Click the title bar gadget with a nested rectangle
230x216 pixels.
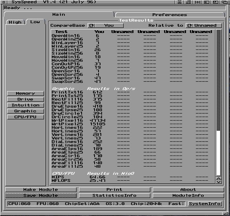click(x=206, y=2)
